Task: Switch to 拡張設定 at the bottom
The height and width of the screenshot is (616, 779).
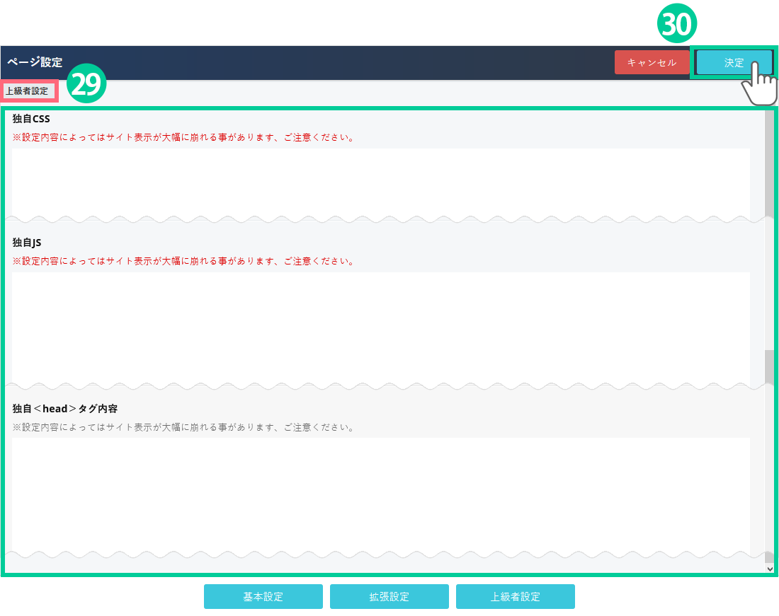Action: click(x=389, y=596)
